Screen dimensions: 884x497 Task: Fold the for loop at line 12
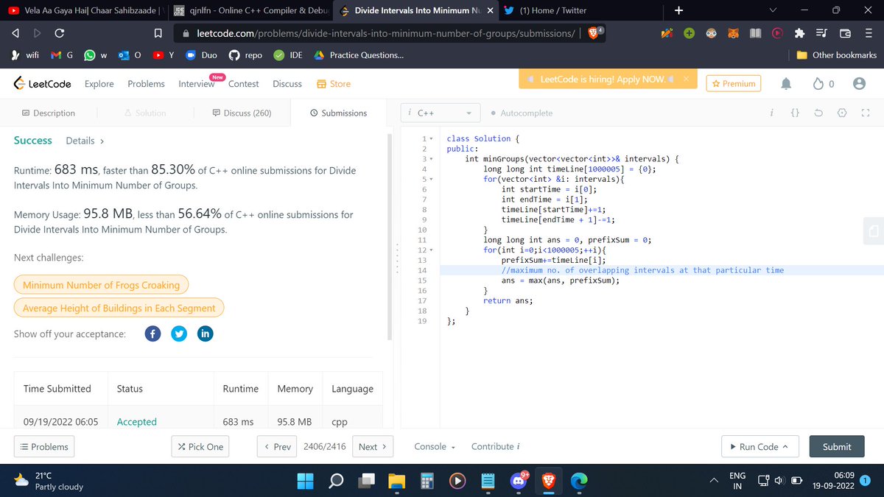(x=430, y=250)
